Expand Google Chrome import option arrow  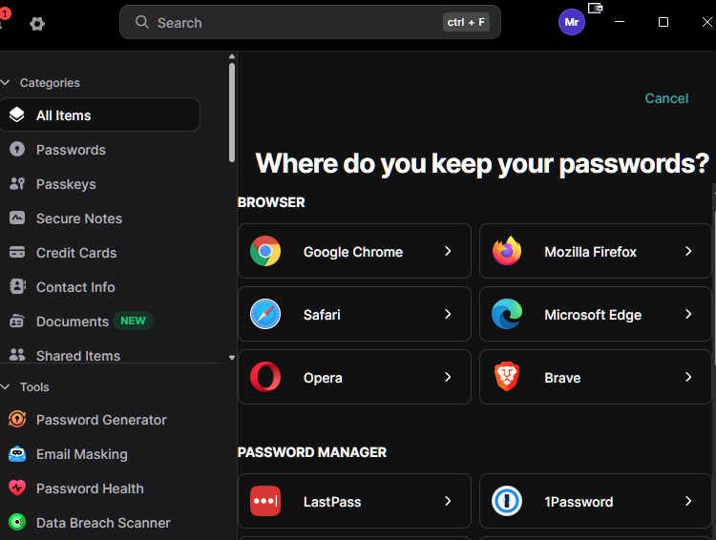point(448,251)
